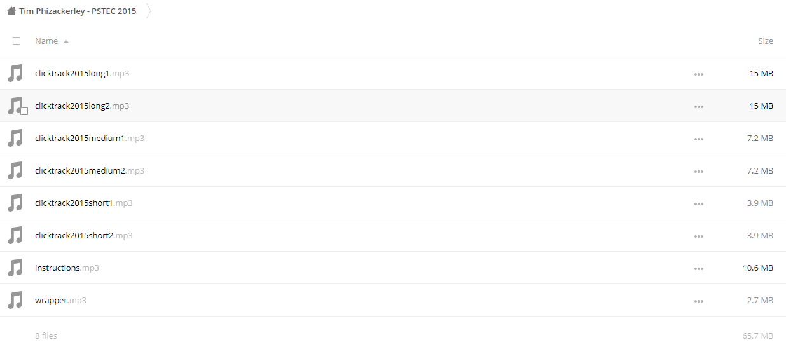This screenshot has width=786, height=354.
Task: Open more options for clicktrack2015long1.mp3
Action: (x=699, y=74)
